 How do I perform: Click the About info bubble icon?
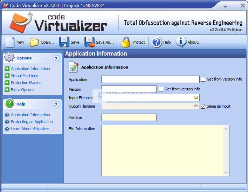point(181,42)
